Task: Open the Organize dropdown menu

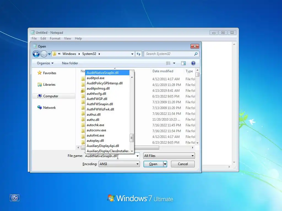Action: tap(45, 63)
